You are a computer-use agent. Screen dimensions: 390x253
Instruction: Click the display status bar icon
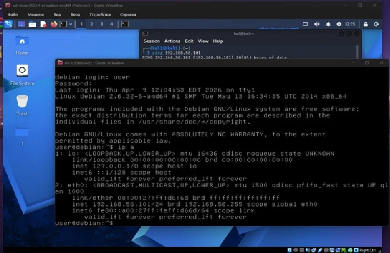pyautogui.click(x=332, y=250)
